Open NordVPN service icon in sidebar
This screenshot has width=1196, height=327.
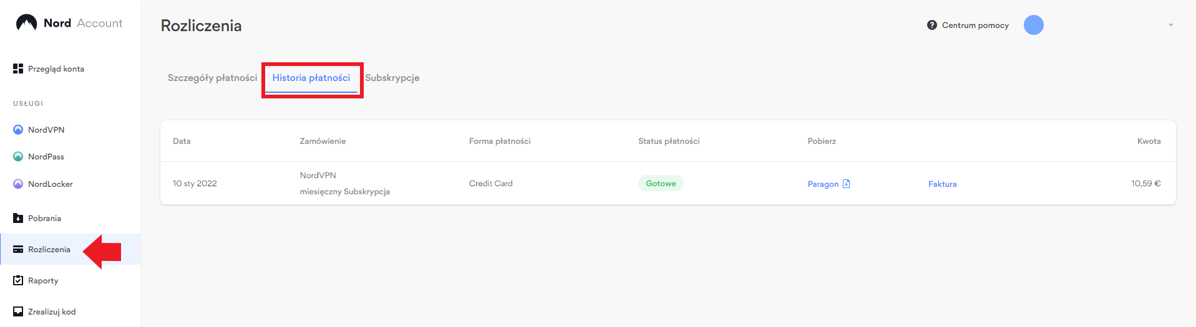pyautogui.click(x=18, y=130)
